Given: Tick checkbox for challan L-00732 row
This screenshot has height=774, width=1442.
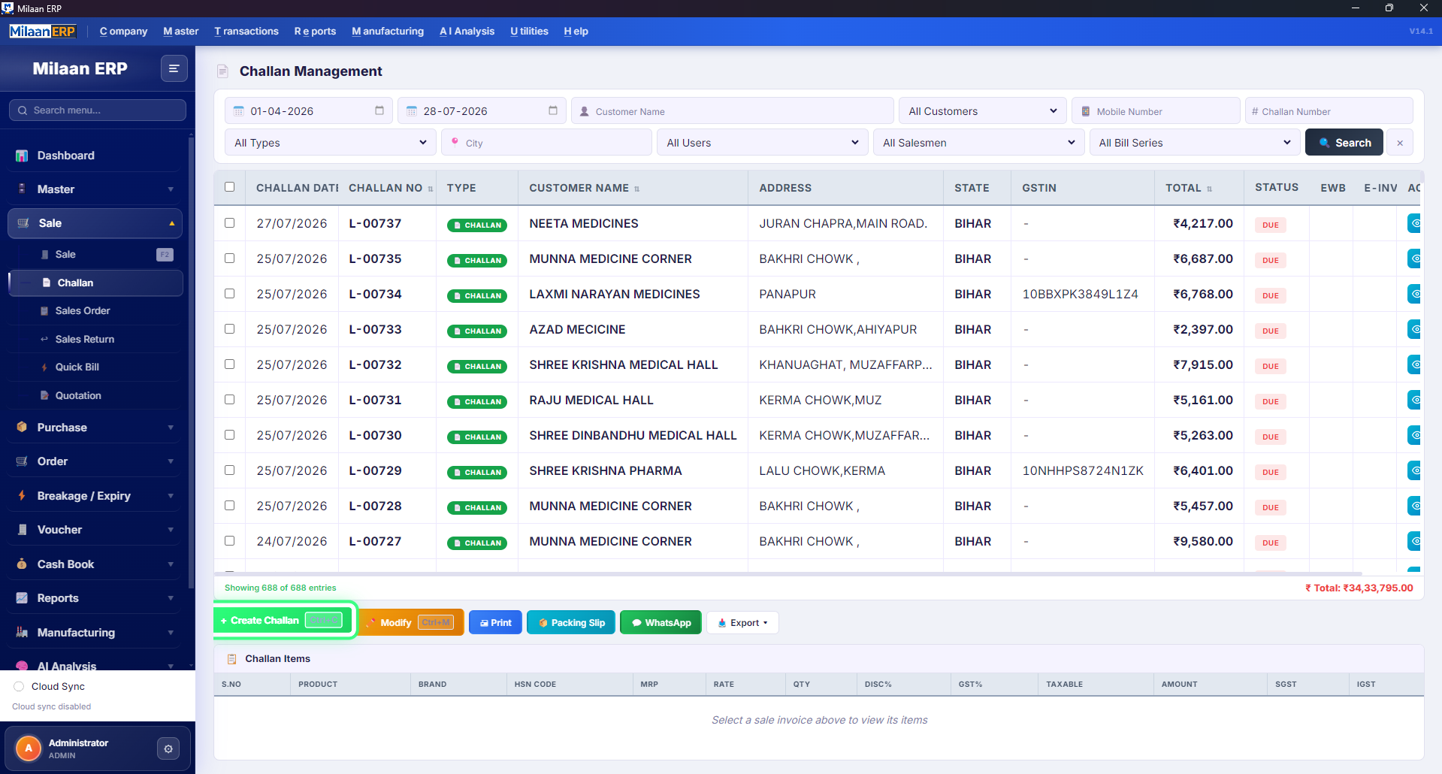Looking at the screenshot, I should click(230, 364).
